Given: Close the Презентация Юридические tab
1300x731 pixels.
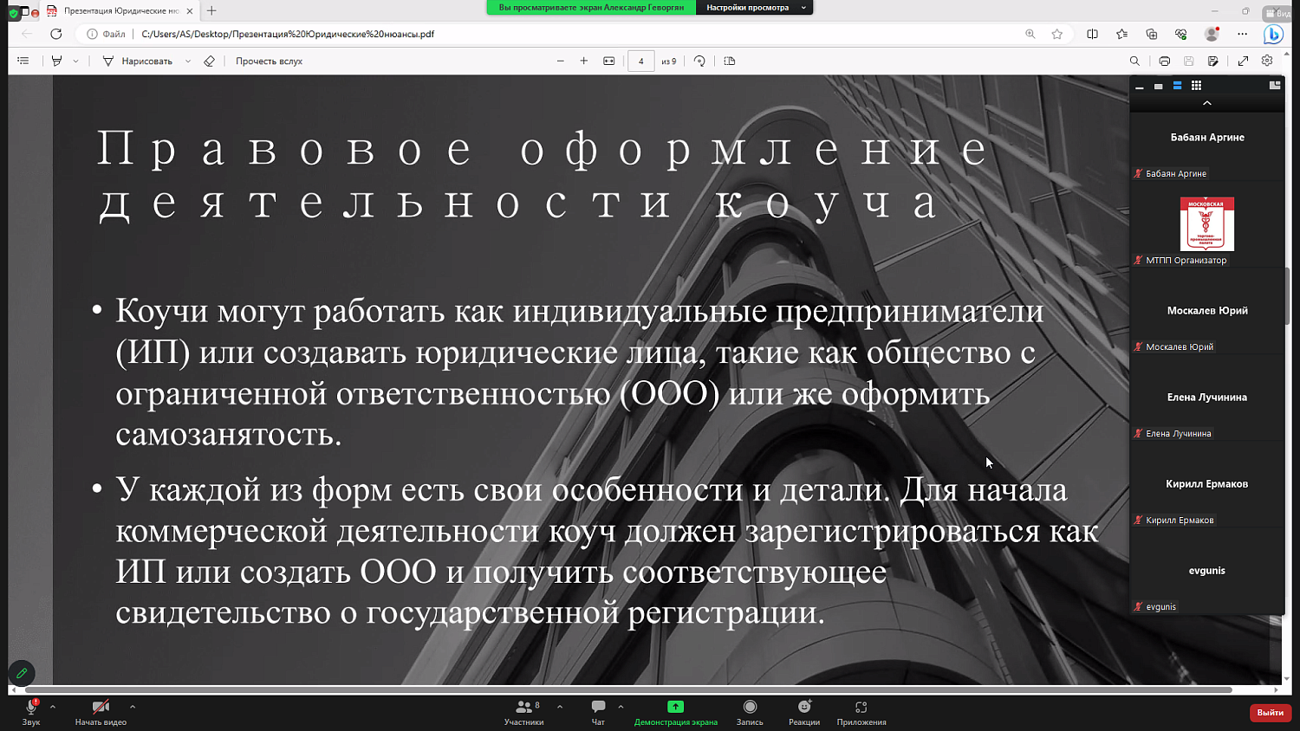Looking at the screenshot, I should tap(190, 11).
